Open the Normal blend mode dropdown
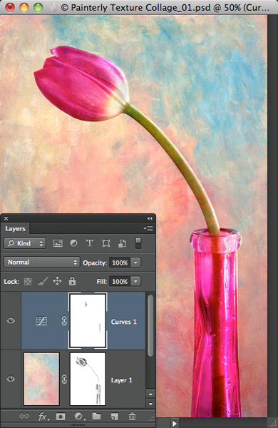This screenshot has width=278, height=428. 42,263
